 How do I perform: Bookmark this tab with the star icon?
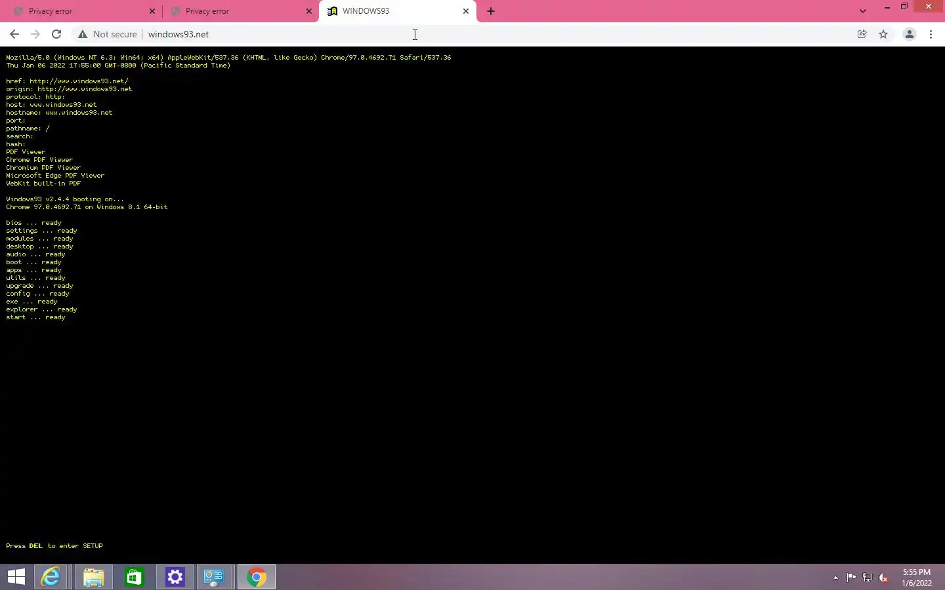883,34
